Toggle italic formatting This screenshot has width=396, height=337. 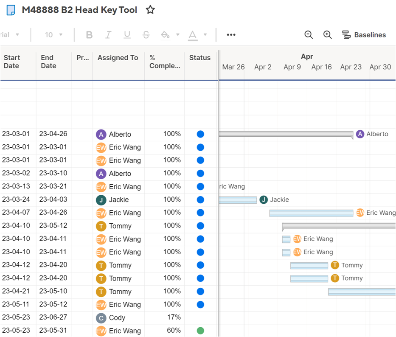tap(108, 35)
